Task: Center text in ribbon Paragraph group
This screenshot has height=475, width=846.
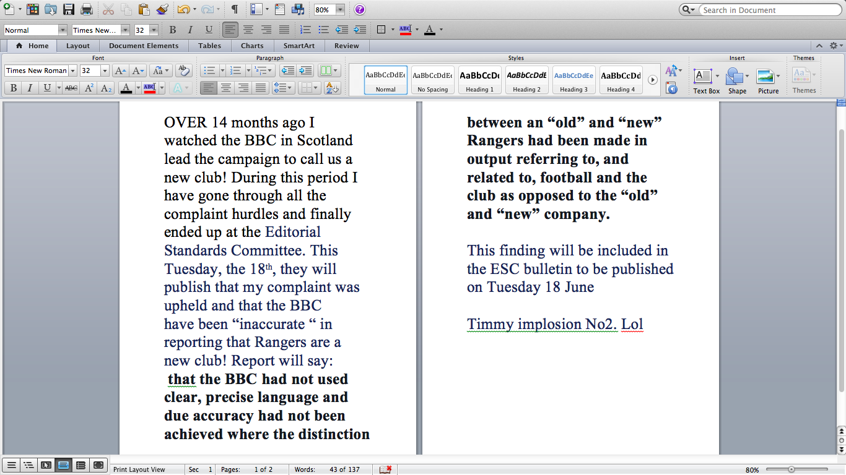Action: click(226, 88)
